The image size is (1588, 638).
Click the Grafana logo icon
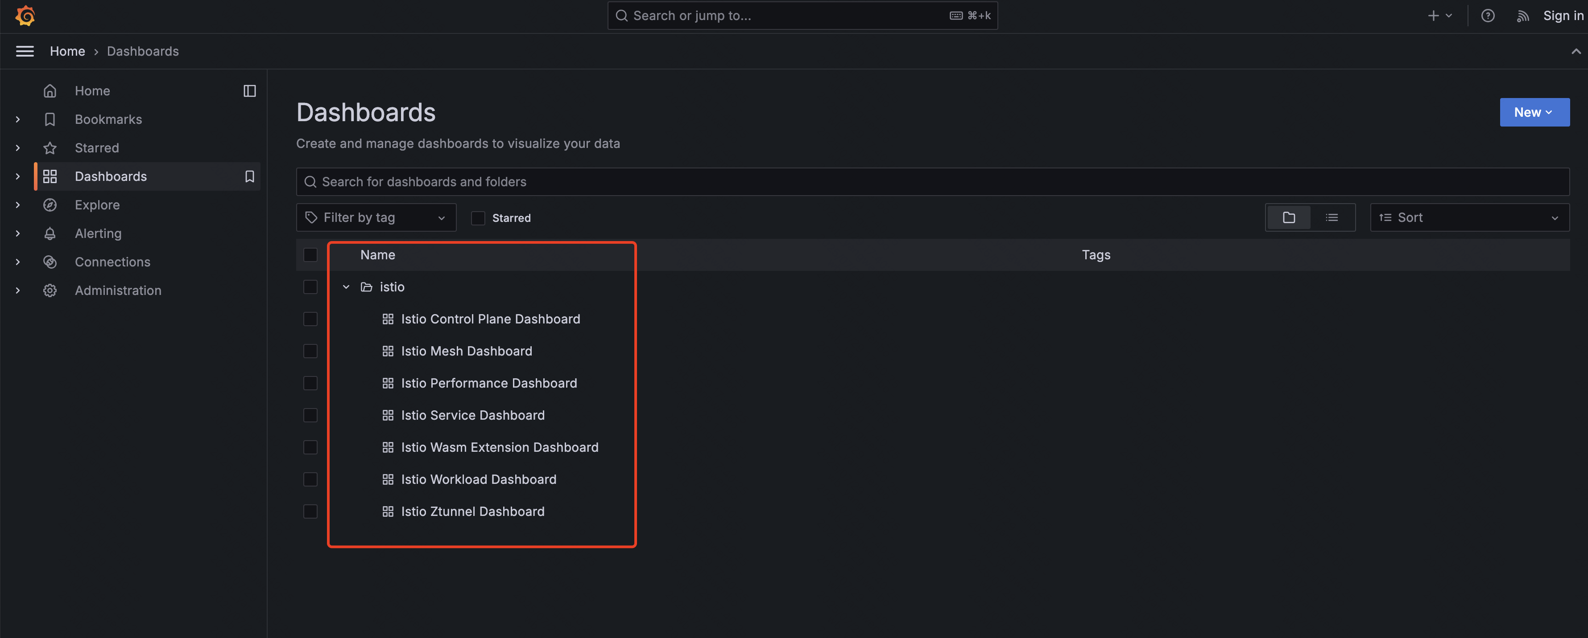pos(25,16)
